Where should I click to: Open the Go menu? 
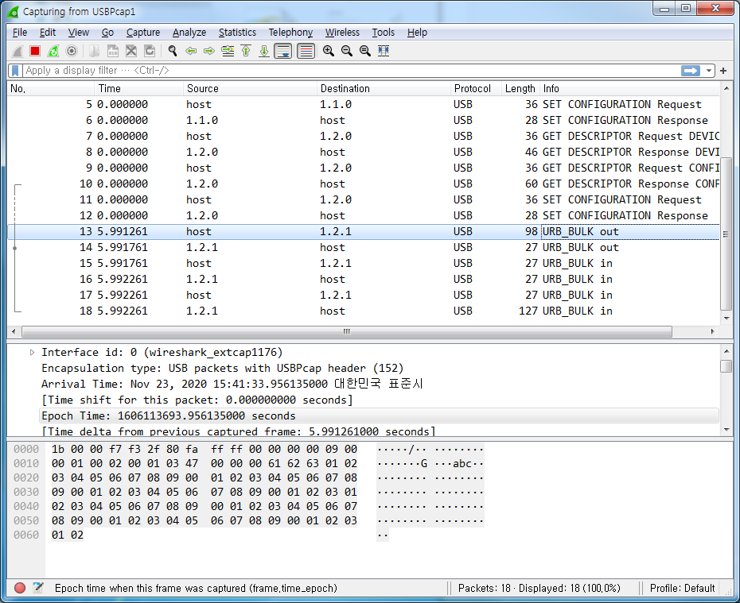[x=107, y=33]
